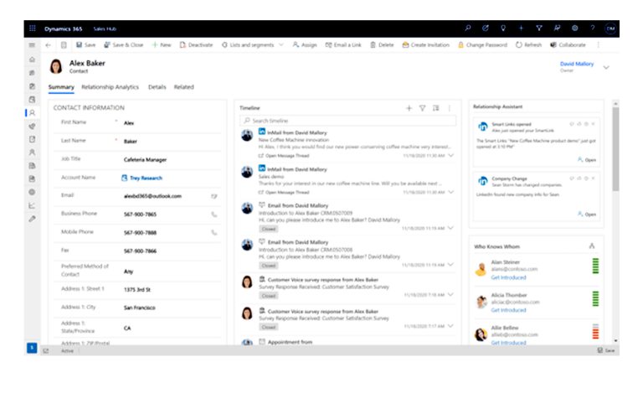Open the settings gear in top bar
643x393 pixels.
coord(574,28)
